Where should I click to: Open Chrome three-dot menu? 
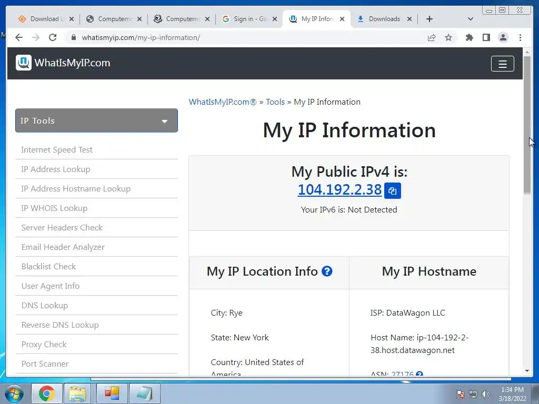click(520, 37)
